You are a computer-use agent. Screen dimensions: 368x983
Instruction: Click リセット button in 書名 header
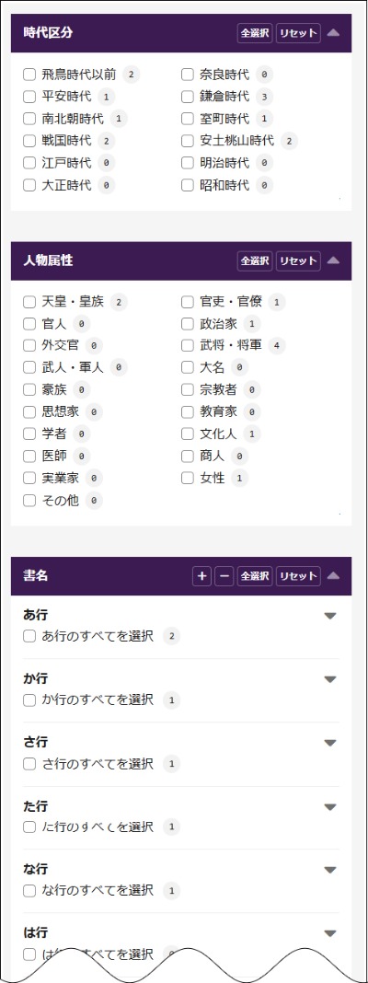click(x=298, y=576)
